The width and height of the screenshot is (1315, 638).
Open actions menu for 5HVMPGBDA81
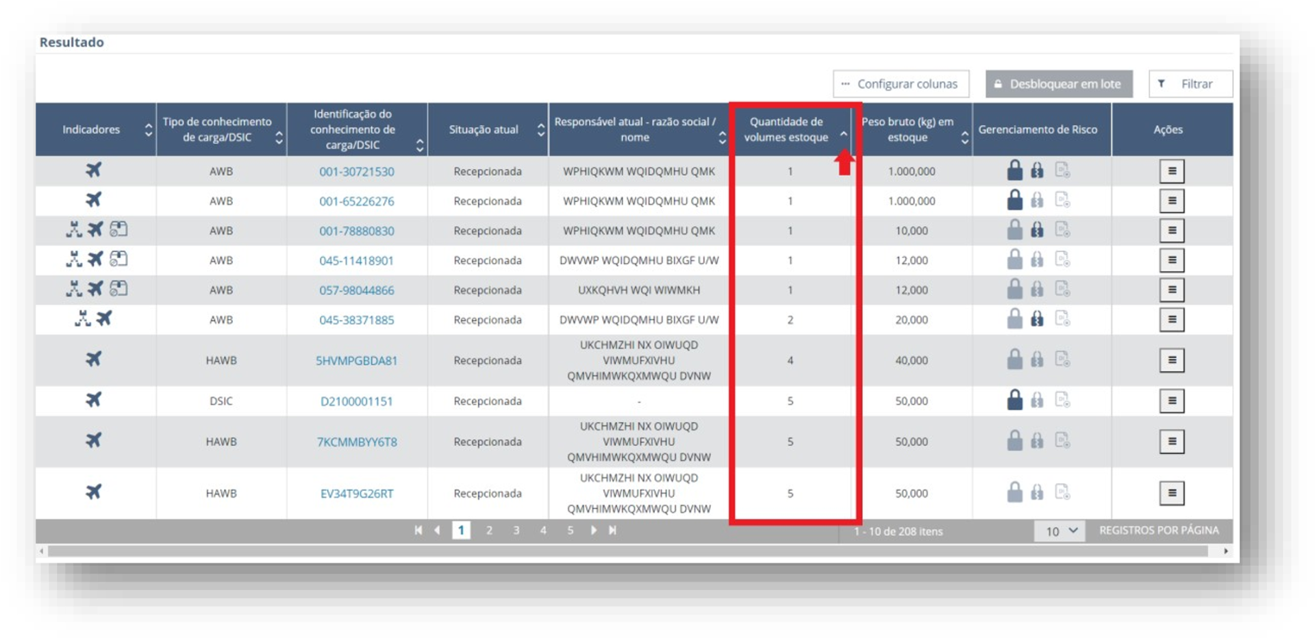tap(1172, 360)
